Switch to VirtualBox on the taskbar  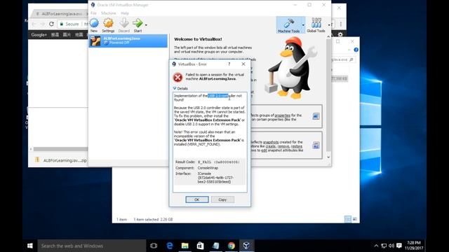click(246, 246)
